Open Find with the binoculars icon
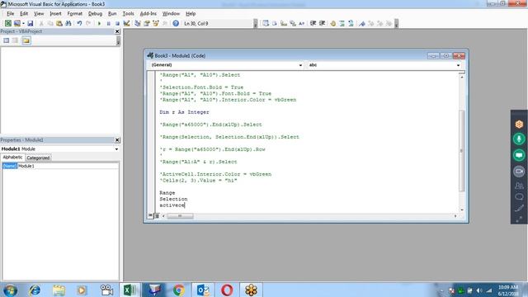The image size is (528, 297). tap(68, 23)
